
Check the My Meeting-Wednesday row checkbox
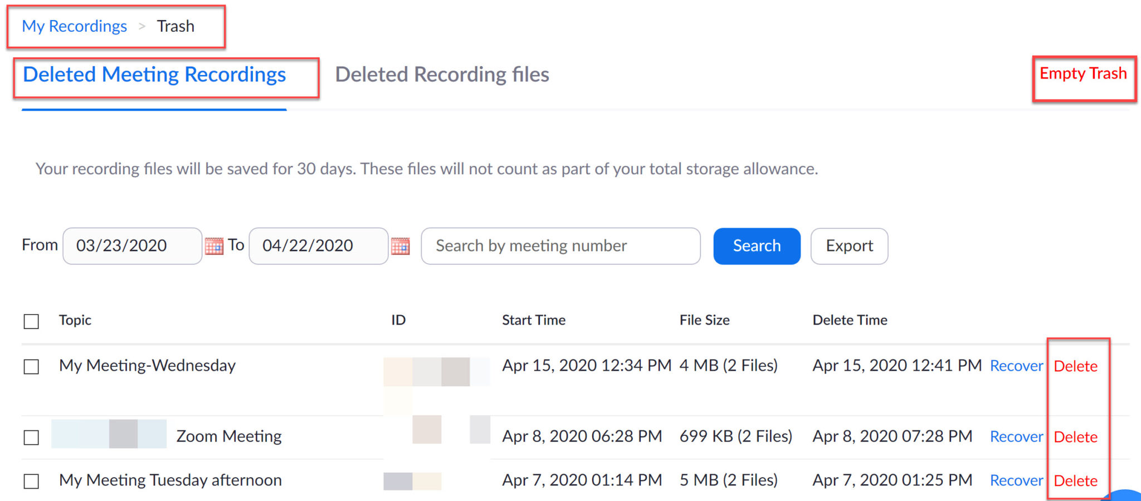pyautogui.click(x=31, y=367)
